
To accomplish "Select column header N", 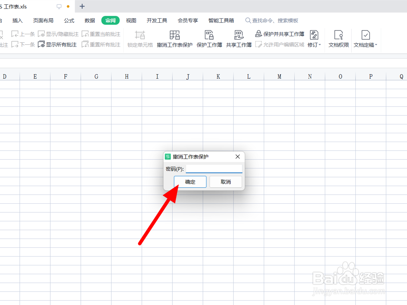I will click(310, 77).
